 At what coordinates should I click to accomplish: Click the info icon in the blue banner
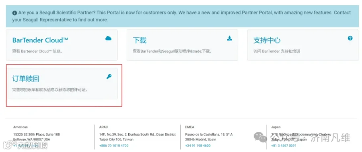(14, 13)
